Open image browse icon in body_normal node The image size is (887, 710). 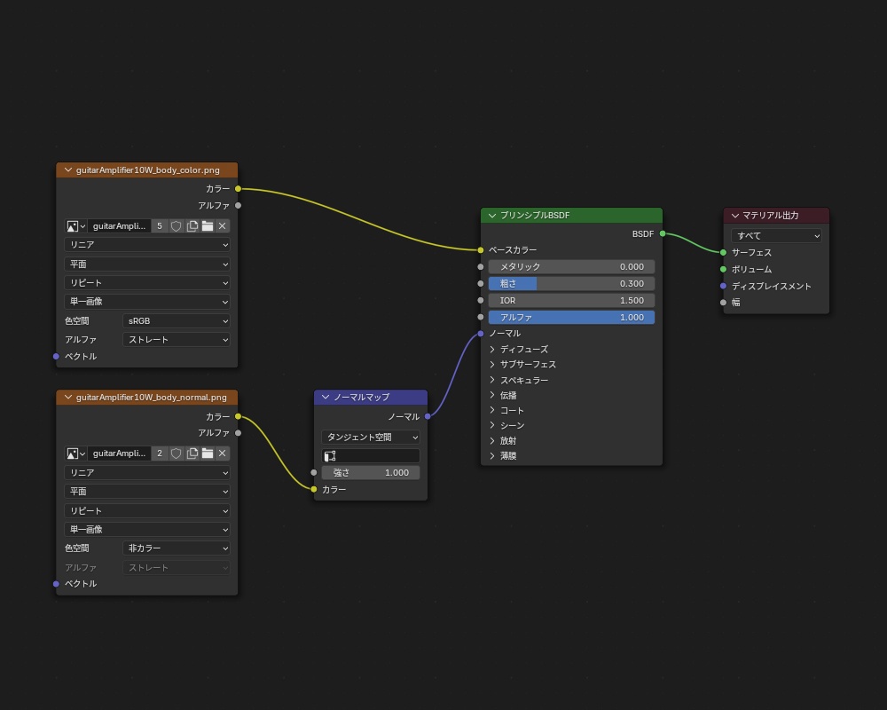pyautogui.click(x=75, y=454)
